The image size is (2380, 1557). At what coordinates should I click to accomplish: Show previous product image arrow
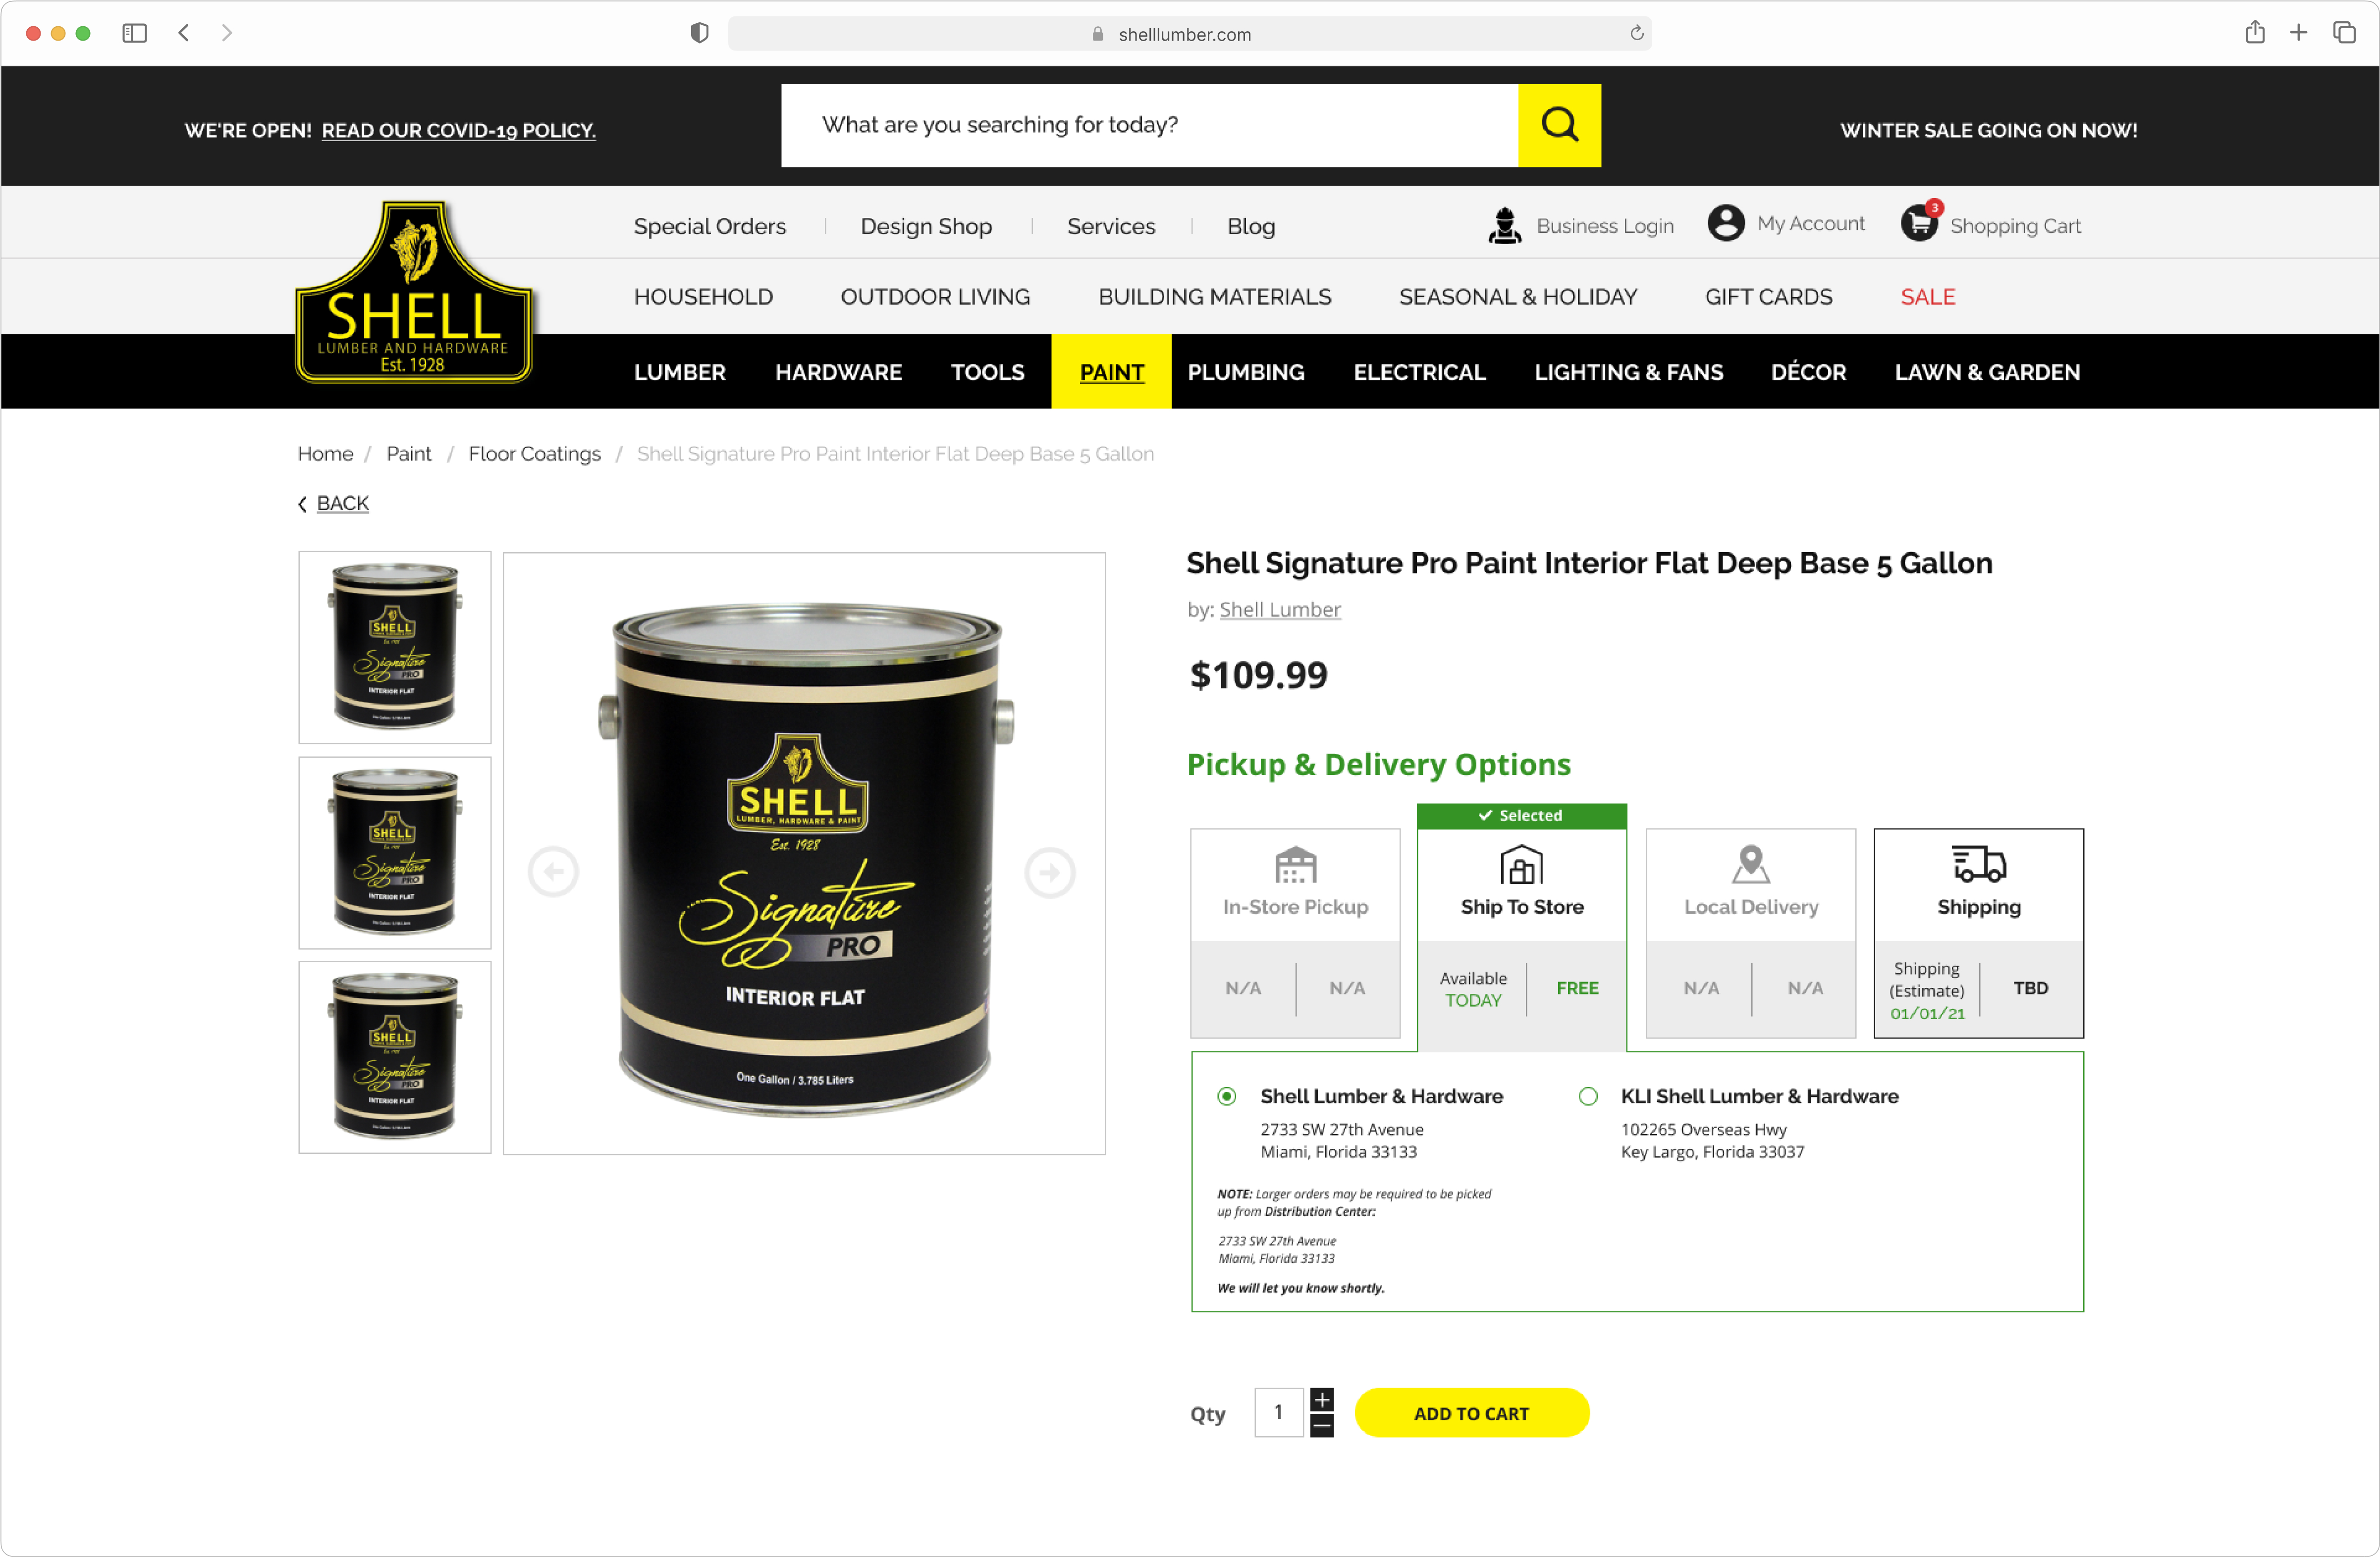553,873
